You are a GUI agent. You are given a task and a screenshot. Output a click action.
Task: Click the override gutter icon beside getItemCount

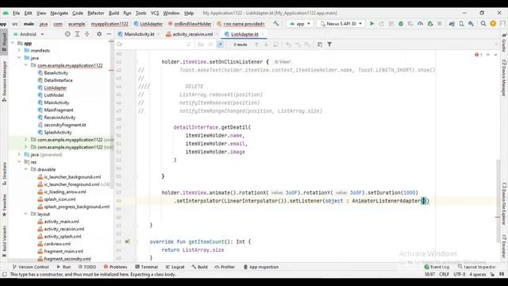point(127,242)
